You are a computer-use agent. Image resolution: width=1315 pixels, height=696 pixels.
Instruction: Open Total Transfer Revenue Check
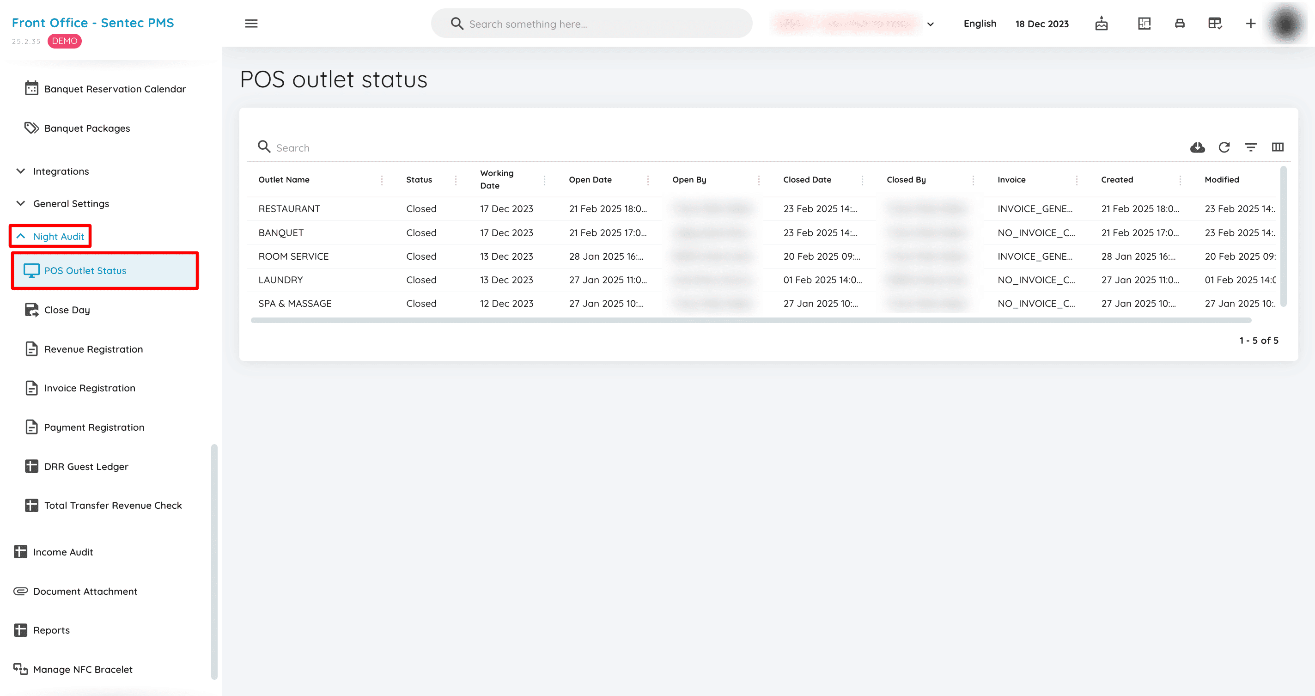pyautogui.click(x=103, y=506)
